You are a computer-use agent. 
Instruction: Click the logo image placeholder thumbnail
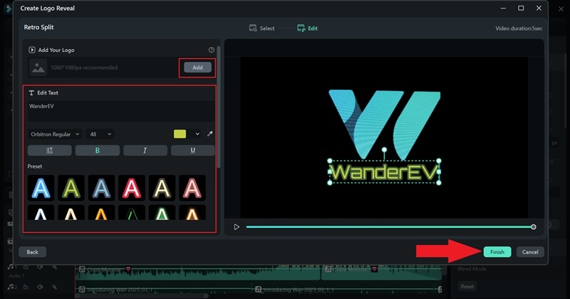tap(38, 67)
